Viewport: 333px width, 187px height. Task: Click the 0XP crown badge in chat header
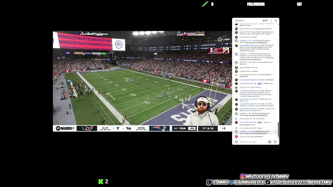pos(265,21)
